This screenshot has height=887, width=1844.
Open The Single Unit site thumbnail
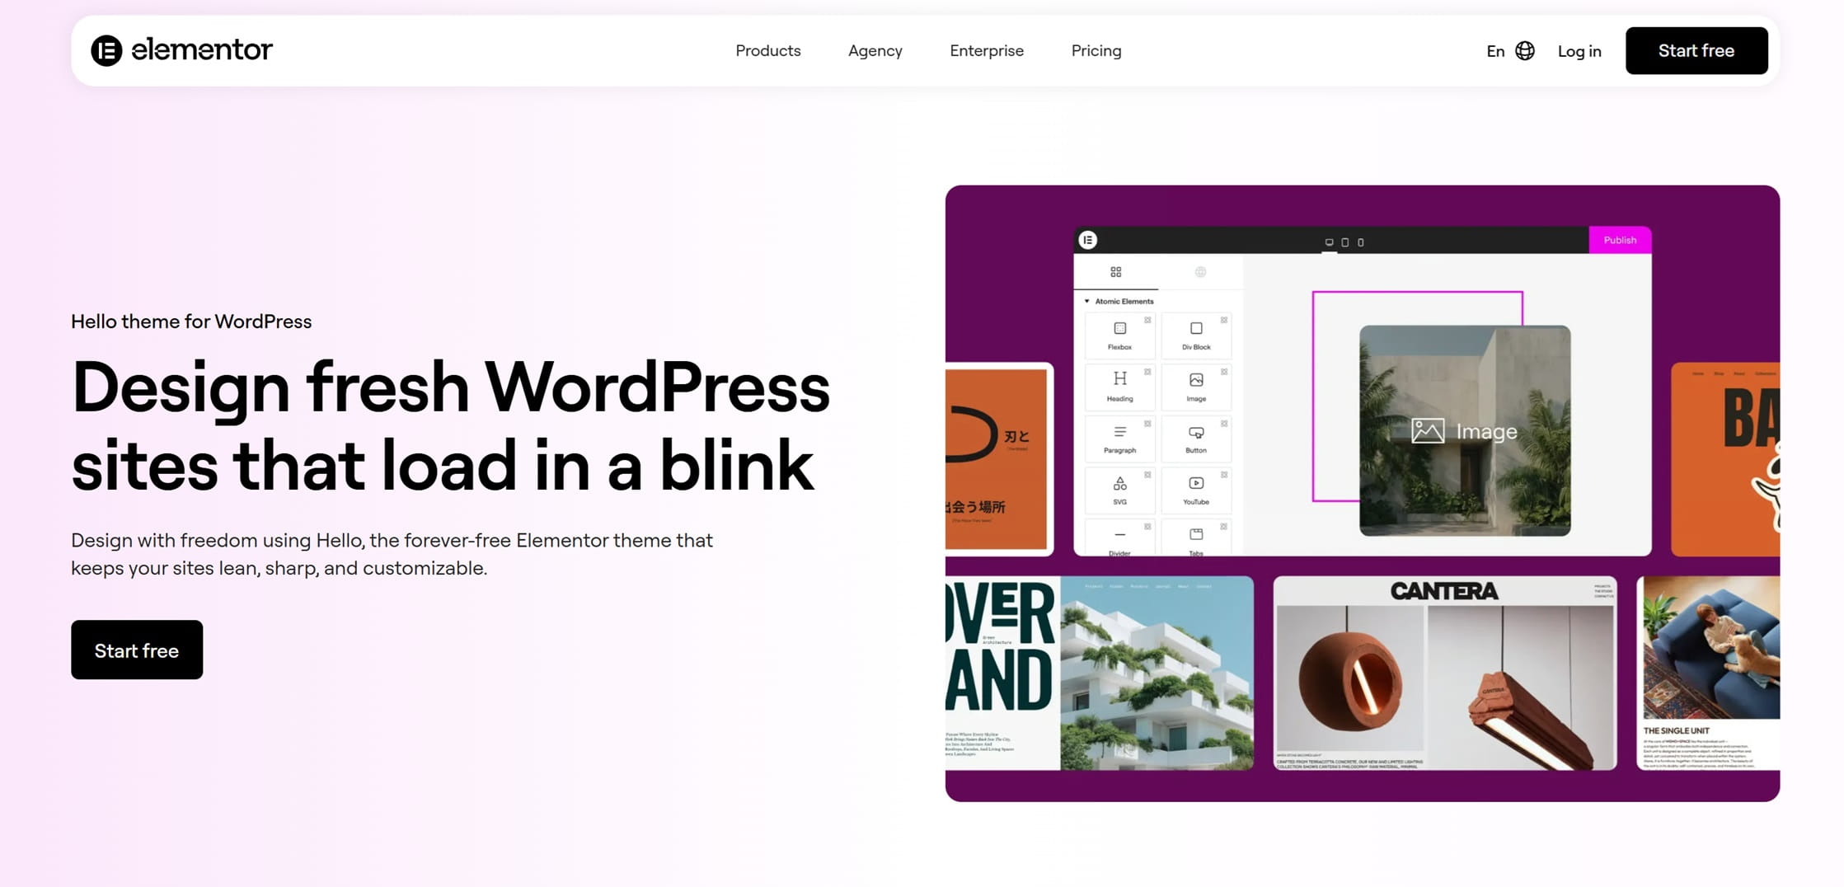point(1708,673)
